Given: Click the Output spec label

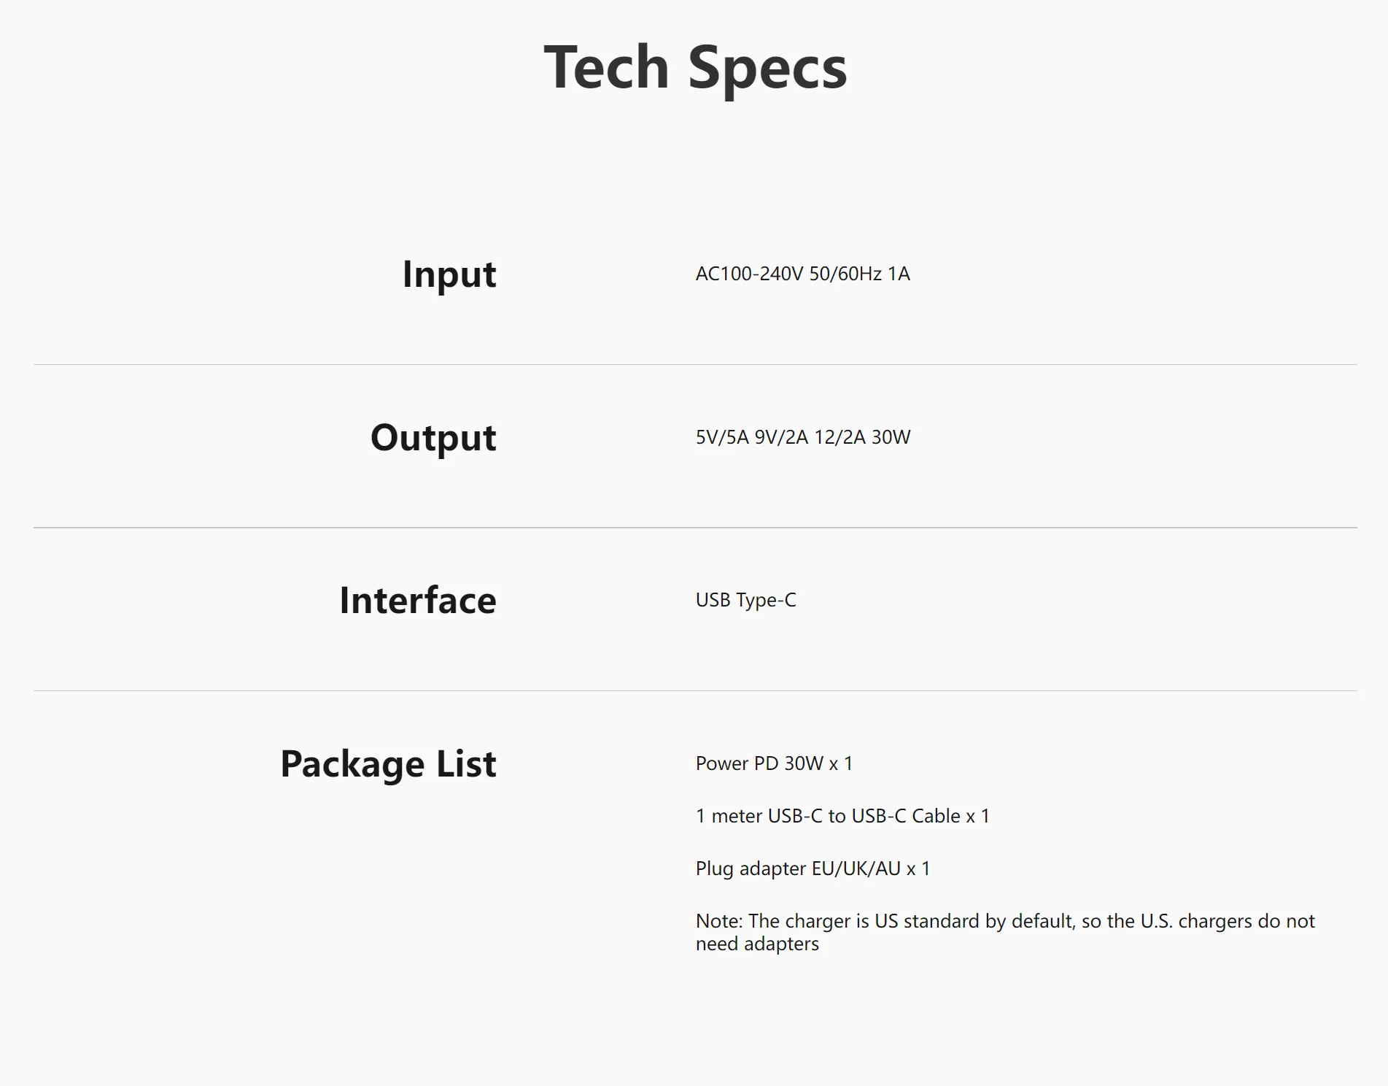Looking at the screenshot, I should pyautogui.click(x=433, y=438).
